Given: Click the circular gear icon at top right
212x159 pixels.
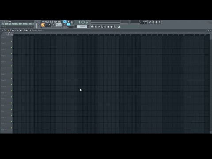Looking at the screenshot, I should click(x=150, y=22).
